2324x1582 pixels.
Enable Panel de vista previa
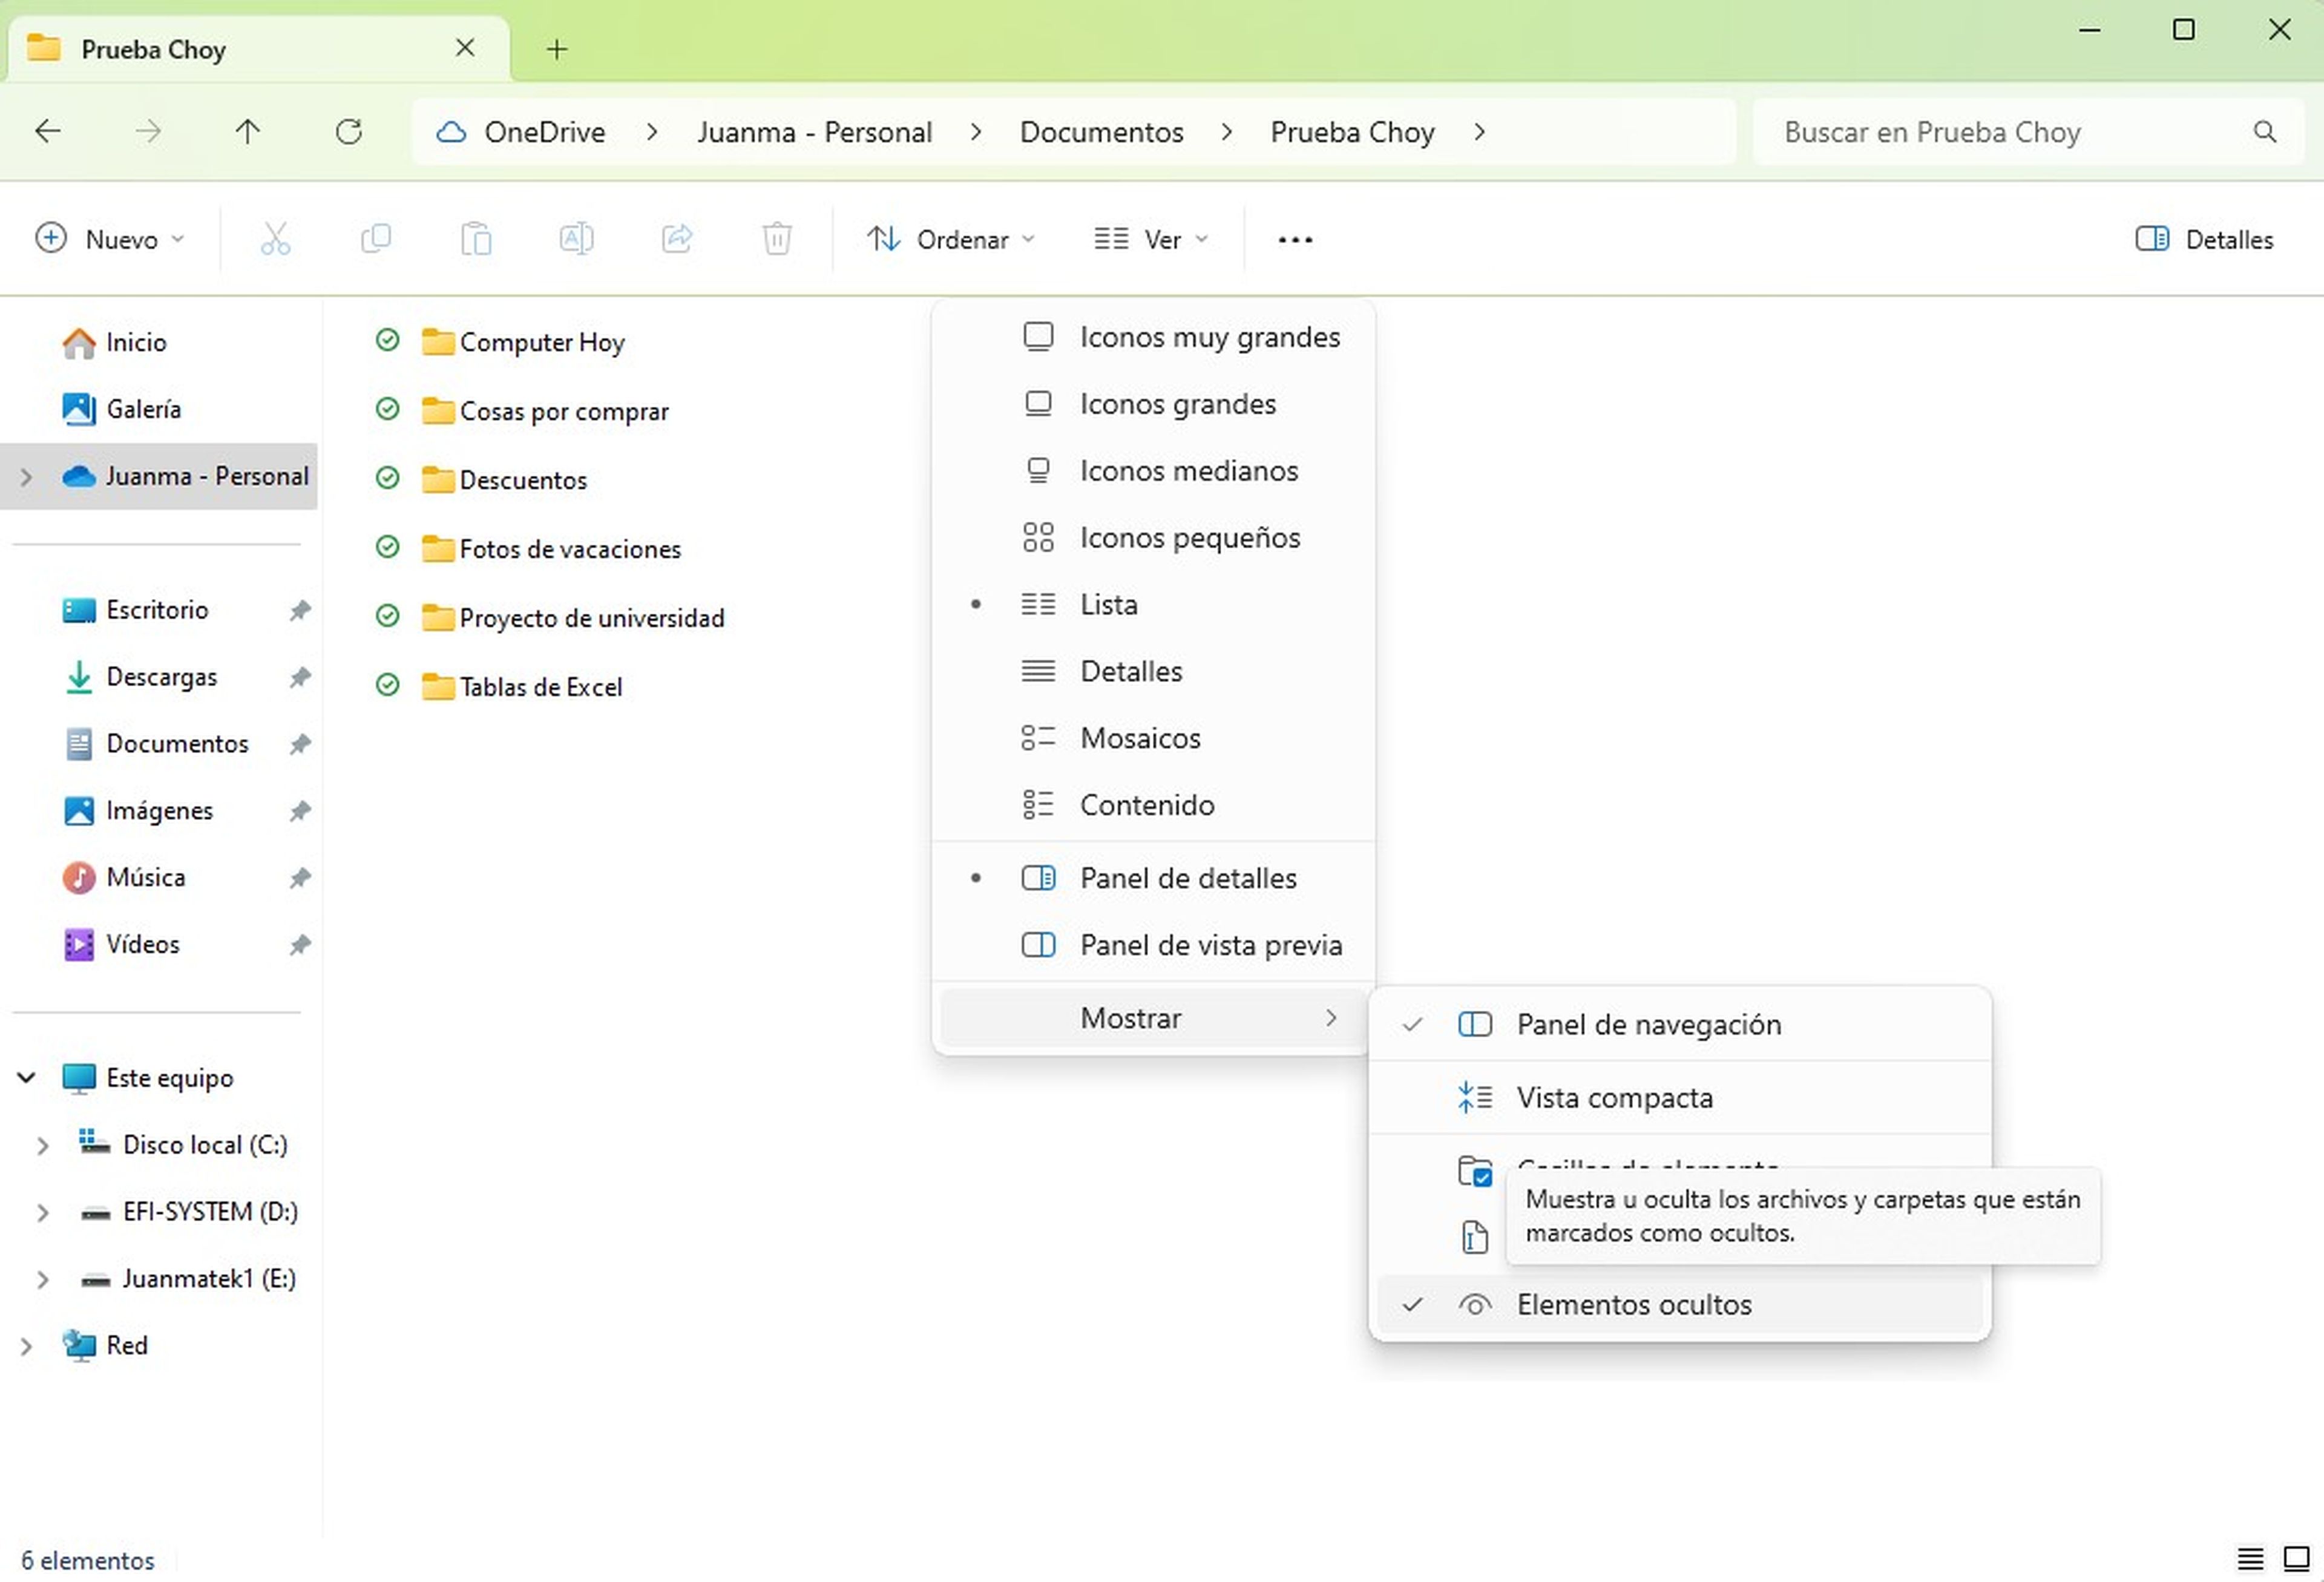coord(1153,945)
